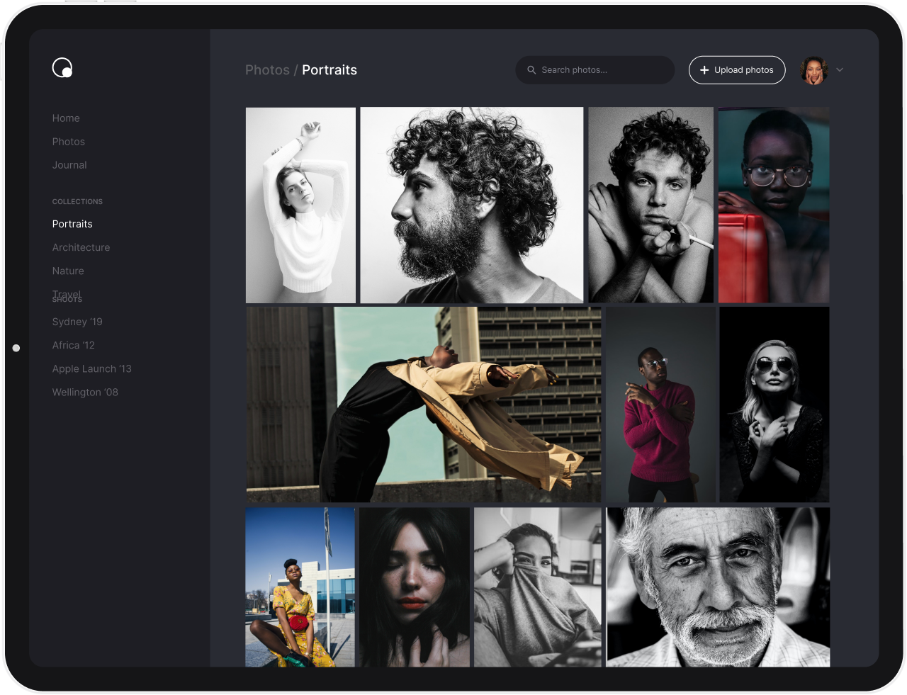Open the Journal section
Viewport: 907px width, 695px height.
tap(69, 165)
